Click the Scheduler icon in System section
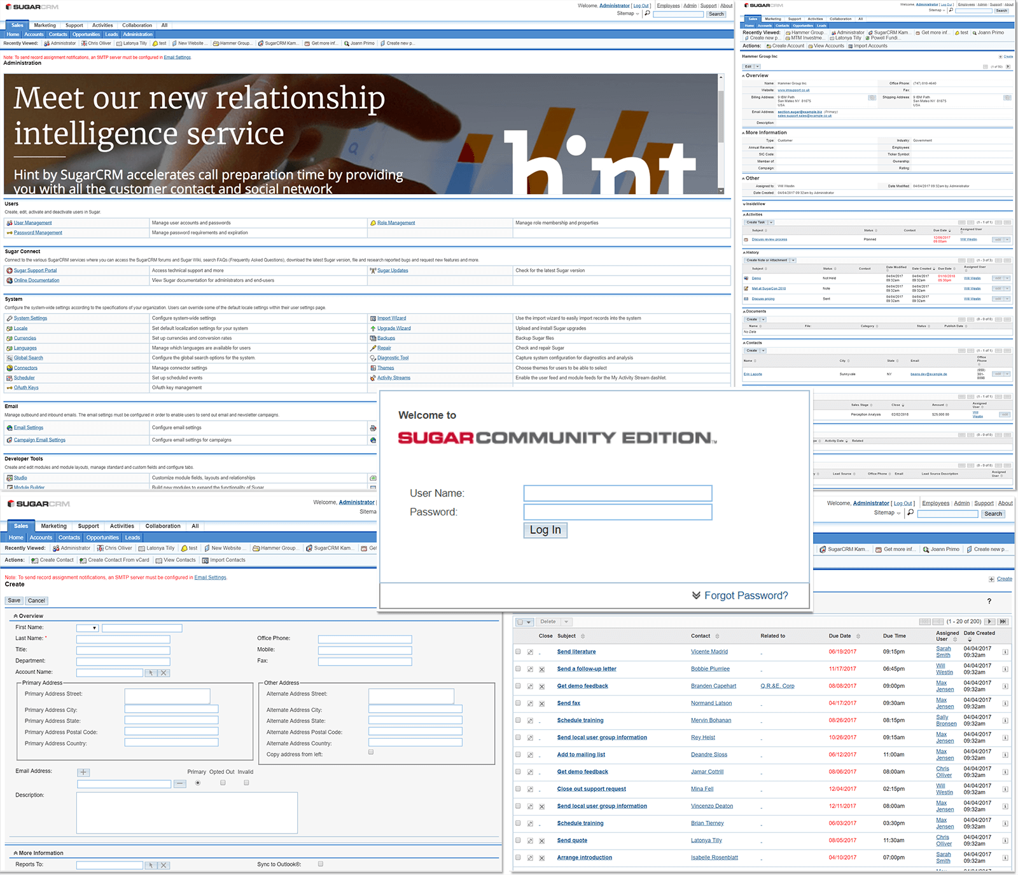 pyautogui.click(x=10, y=378)
